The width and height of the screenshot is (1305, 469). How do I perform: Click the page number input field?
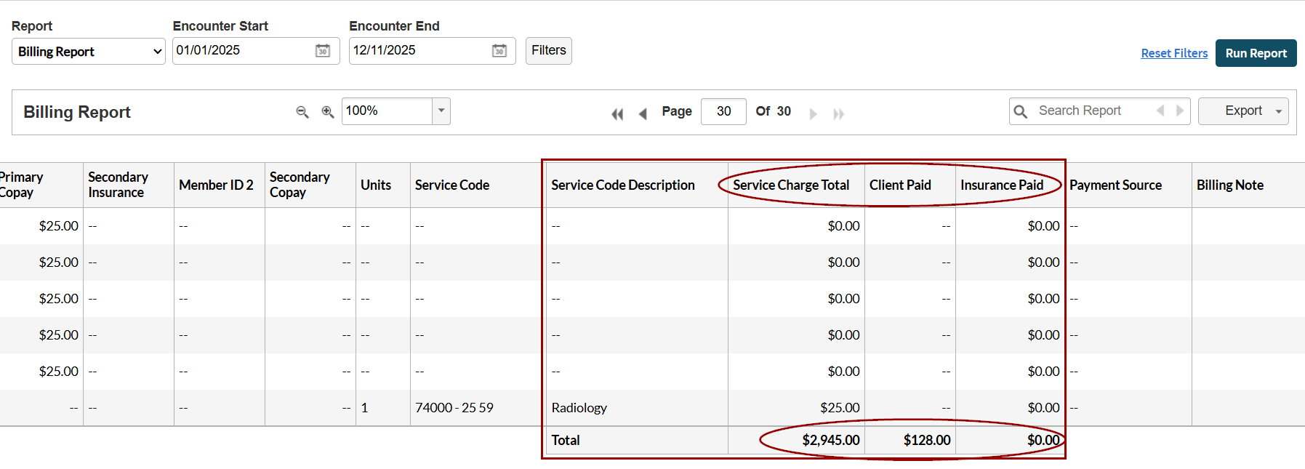point(723,111)
